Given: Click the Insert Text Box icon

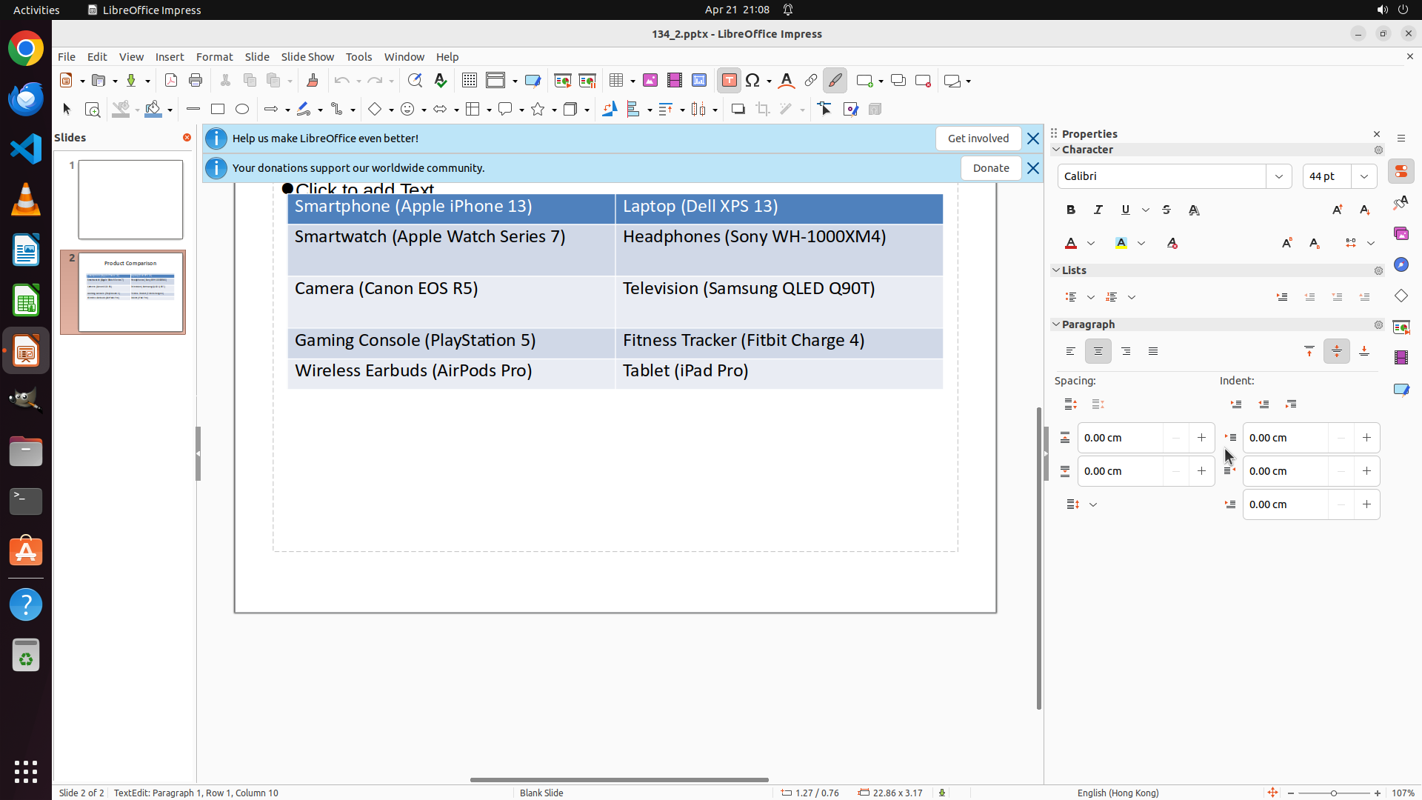Looking at the screenshot, I should [x=729, y=81].
